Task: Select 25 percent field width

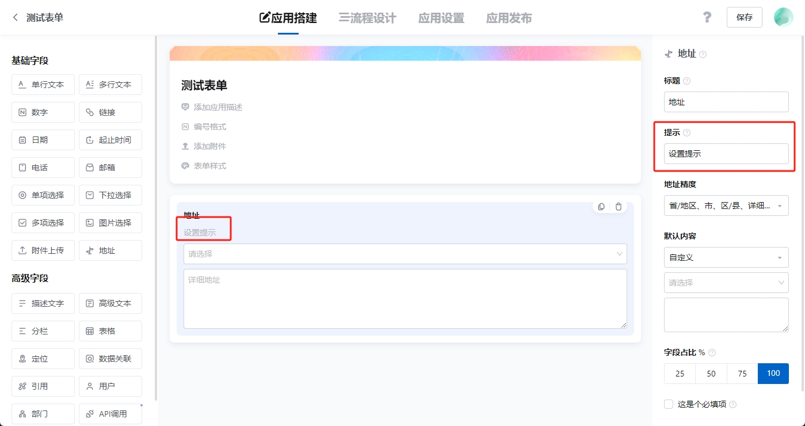Action: [x=680, y=374]
